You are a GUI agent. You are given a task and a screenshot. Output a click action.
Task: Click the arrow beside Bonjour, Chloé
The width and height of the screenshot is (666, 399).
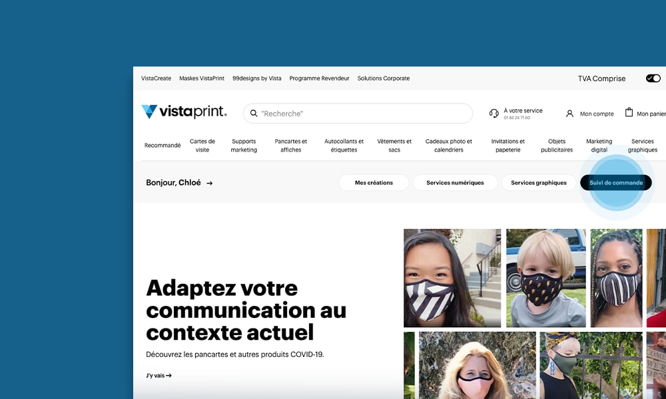209,183
